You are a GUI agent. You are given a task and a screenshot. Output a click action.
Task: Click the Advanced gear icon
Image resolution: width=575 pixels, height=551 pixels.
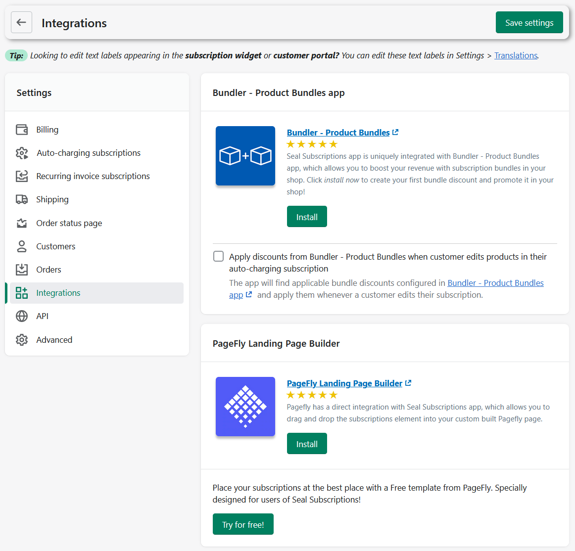(22, 340)
